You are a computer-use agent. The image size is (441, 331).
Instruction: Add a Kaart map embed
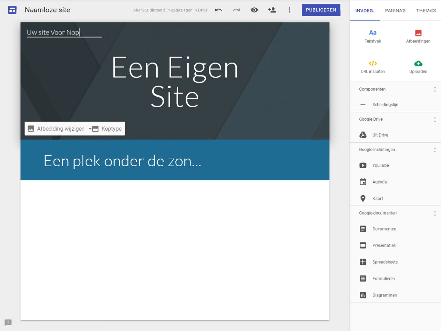(x=378, y=198)
